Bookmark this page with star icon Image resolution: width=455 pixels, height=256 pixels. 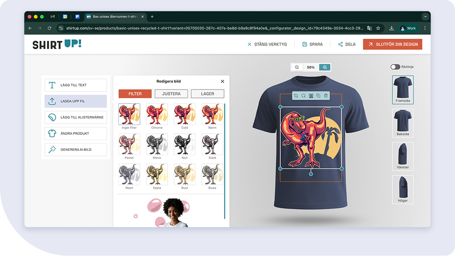pyautogui.click(x=378, y=28)
